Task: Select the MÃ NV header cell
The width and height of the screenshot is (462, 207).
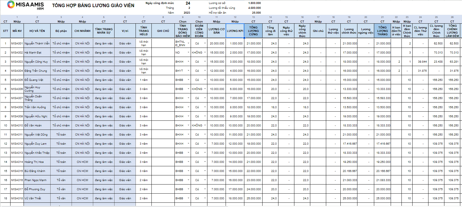Action: (x=17, y=31)
